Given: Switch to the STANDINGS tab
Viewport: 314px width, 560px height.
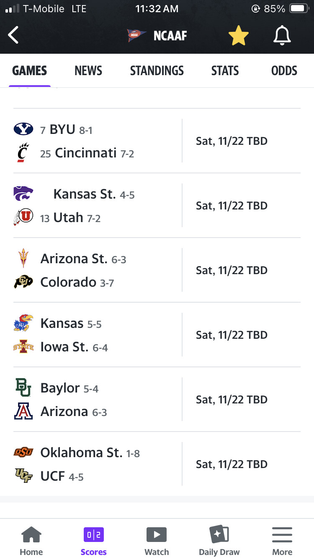Looking at the screenshot, I should (157, 71).
